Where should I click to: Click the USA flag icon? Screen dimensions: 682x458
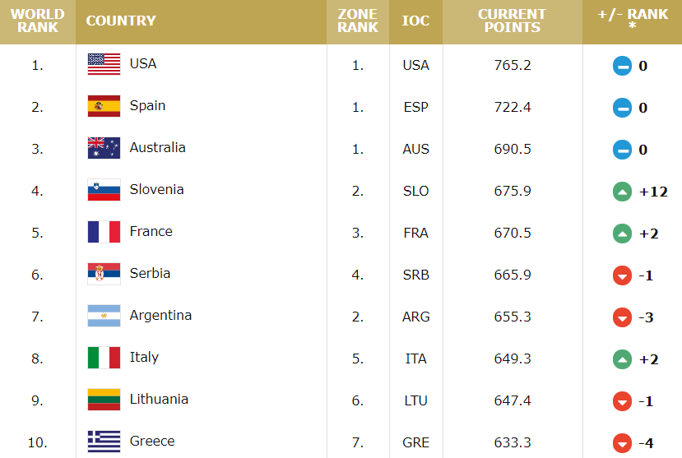point(104,64)
